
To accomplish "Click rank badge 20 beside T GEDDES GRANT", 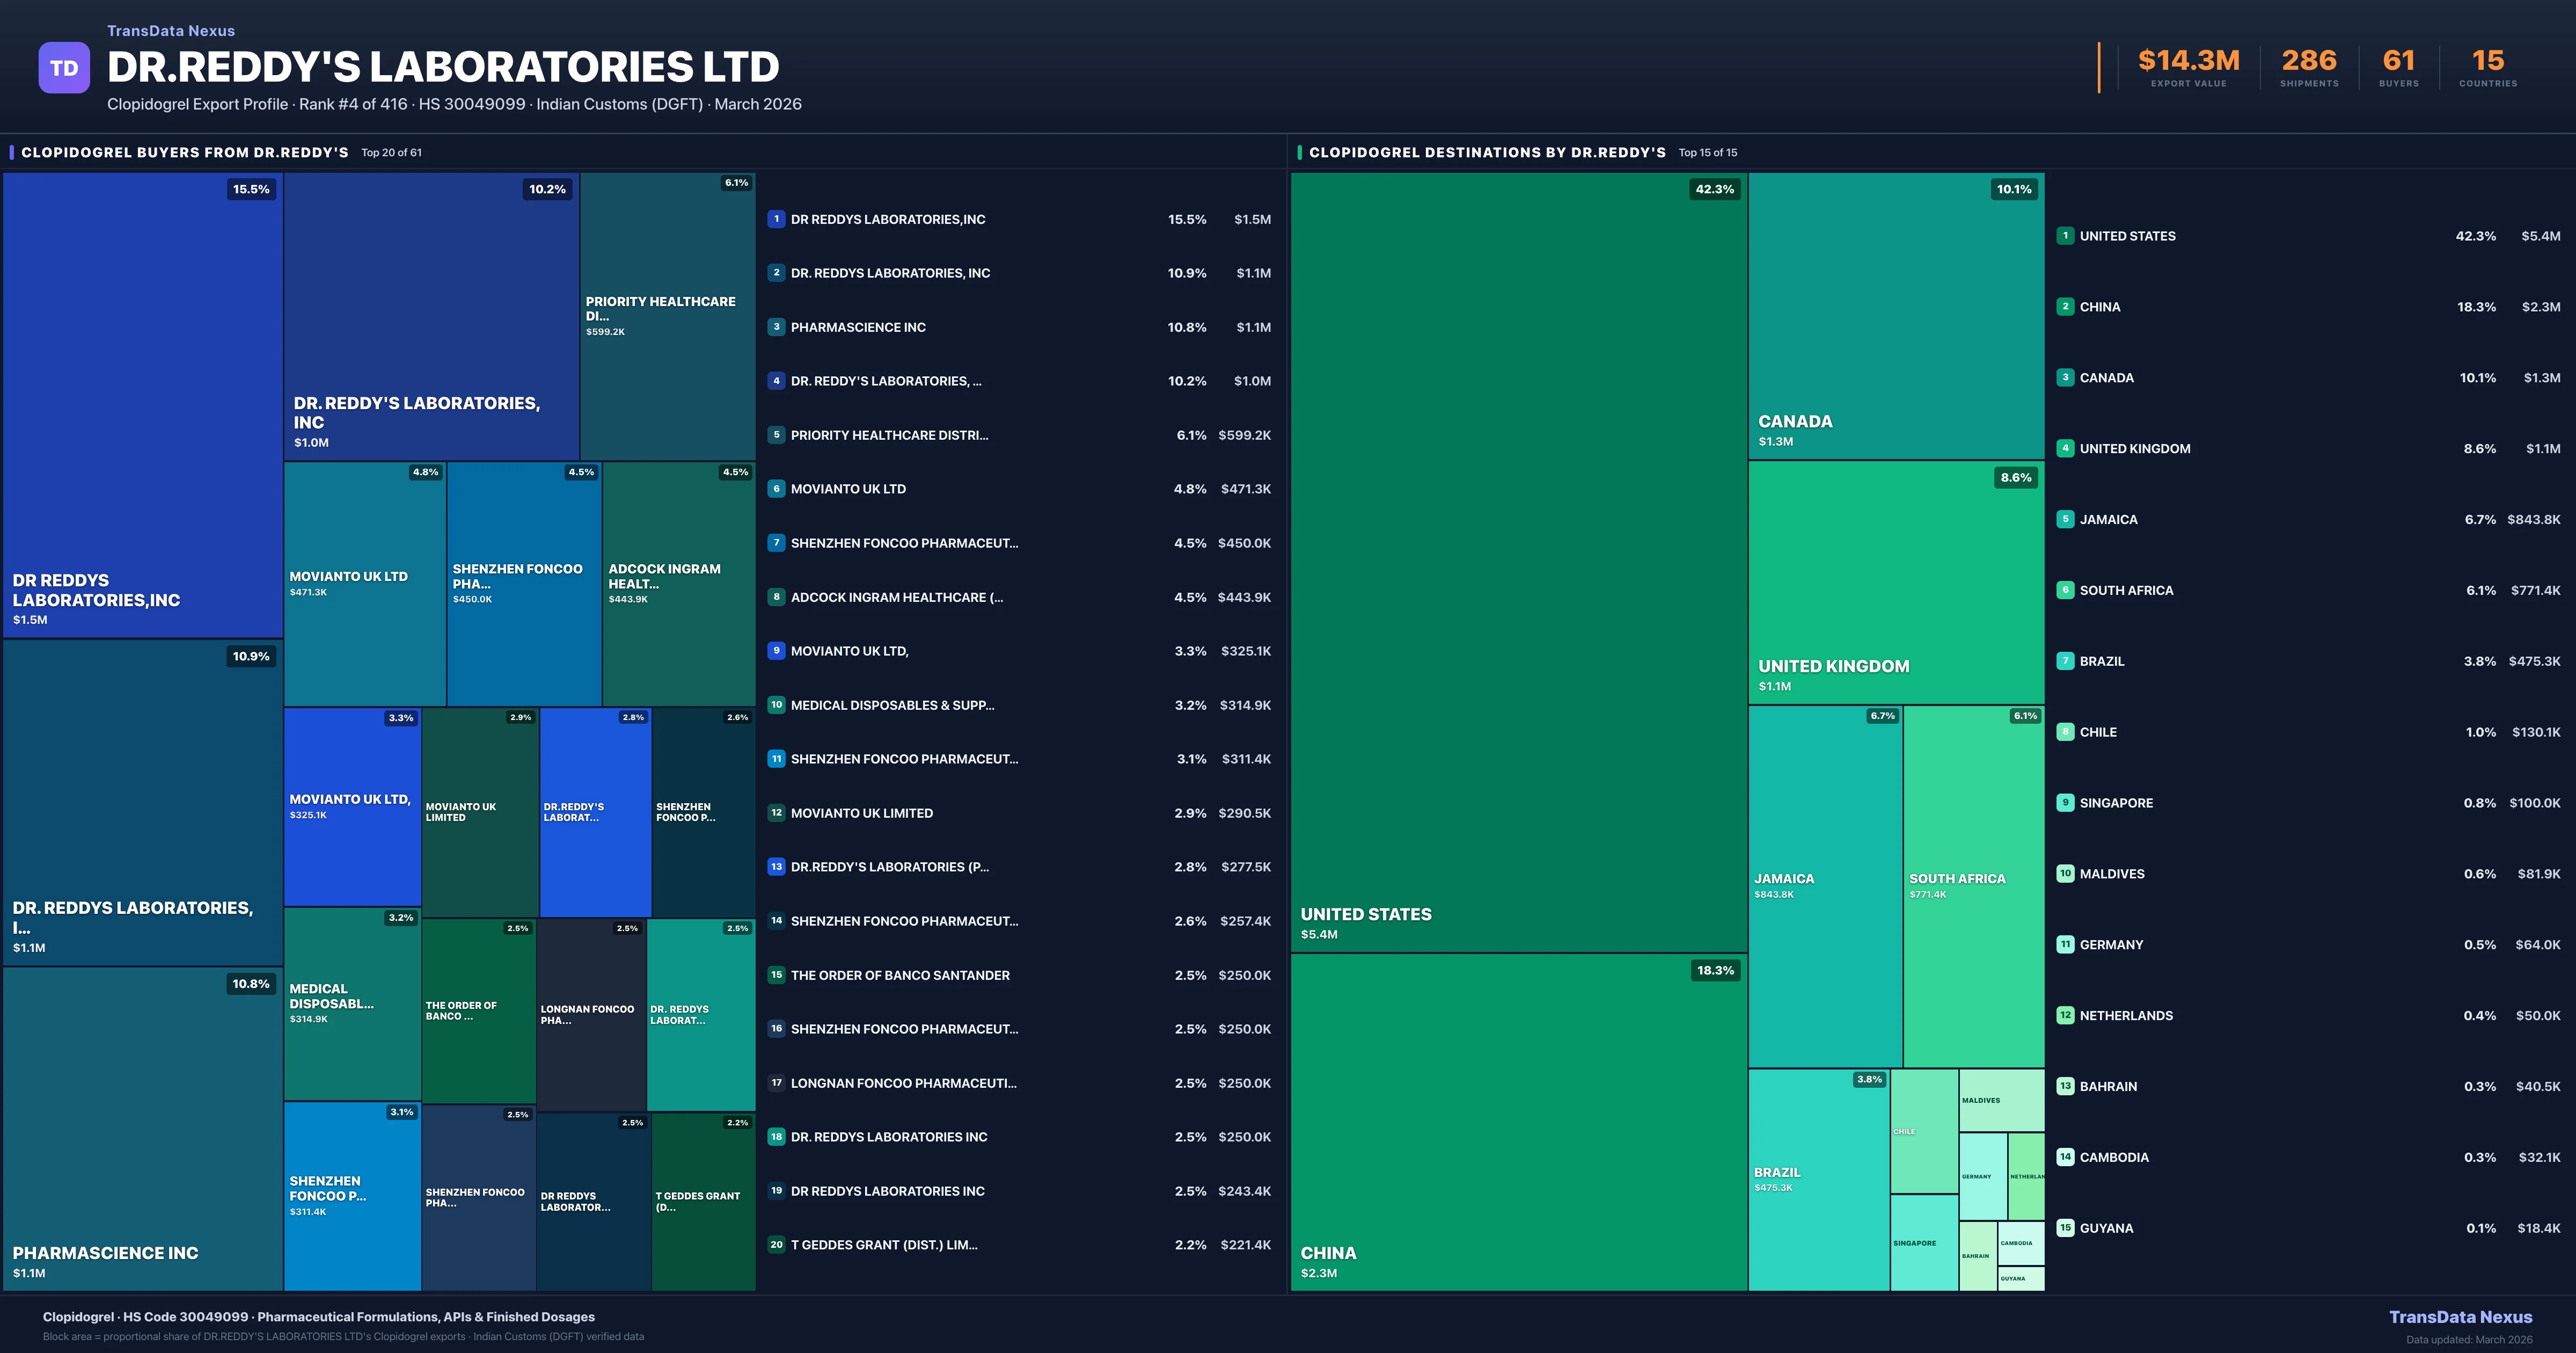I will (776, 1245).
